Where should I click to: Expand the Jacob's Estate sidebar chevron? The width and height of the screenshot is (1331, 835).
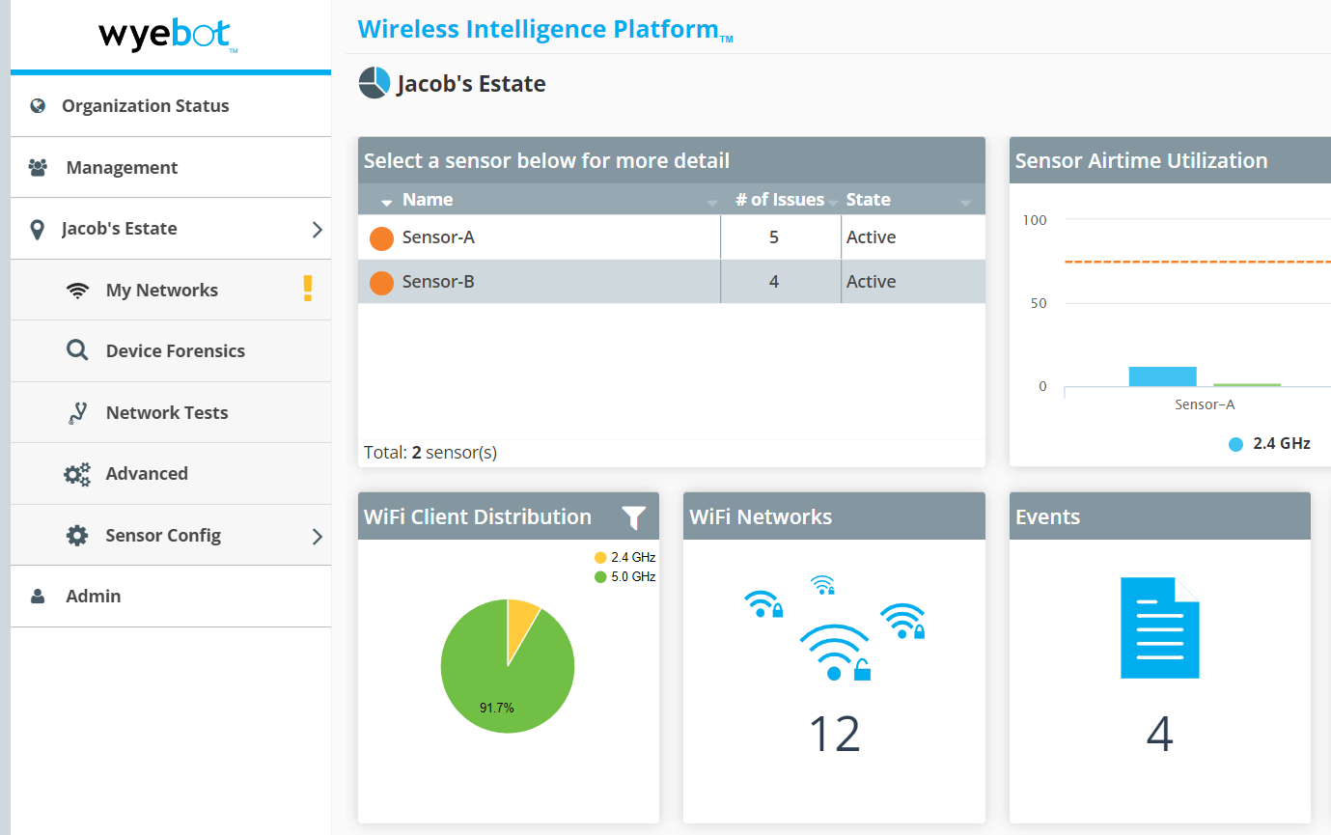(x=317, y=230)
